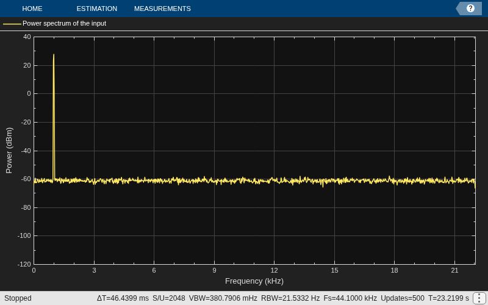Click the ΔT=46.4399 ms status field

123,298
